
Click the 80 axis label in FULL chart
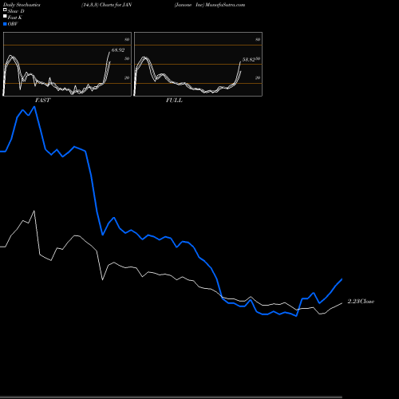tap(258, 39)
